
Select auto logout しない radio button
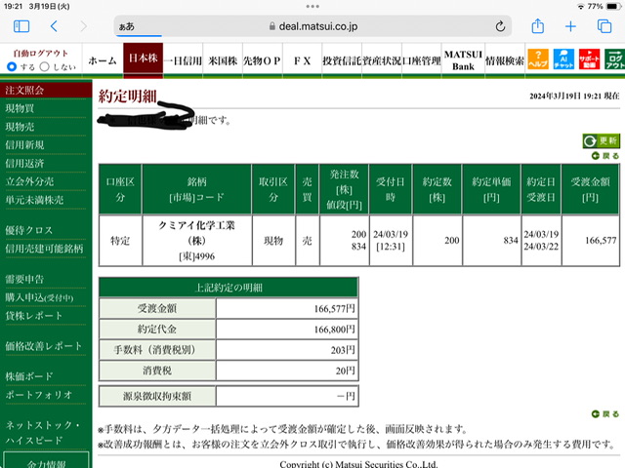pos(45,67)
